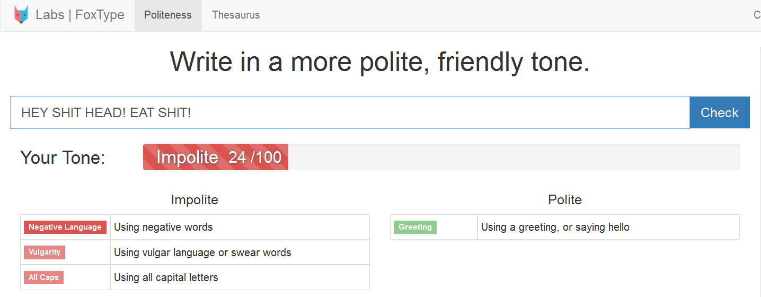Click the Vulgarity badge

click(45, 252)
